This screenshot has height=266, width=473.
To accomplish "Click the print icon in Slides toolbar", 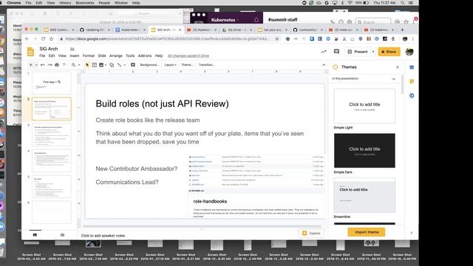I will [x=57, y=65].
